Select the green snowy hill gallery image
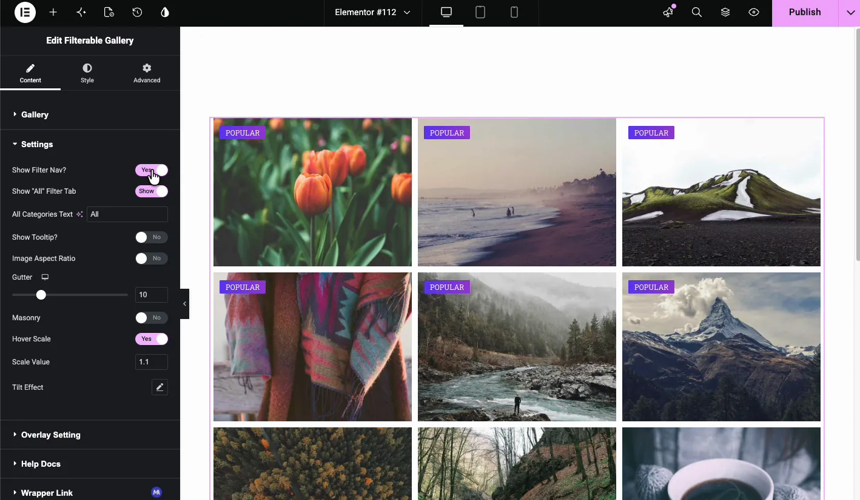860x500 pixels. tap(721, 192)
